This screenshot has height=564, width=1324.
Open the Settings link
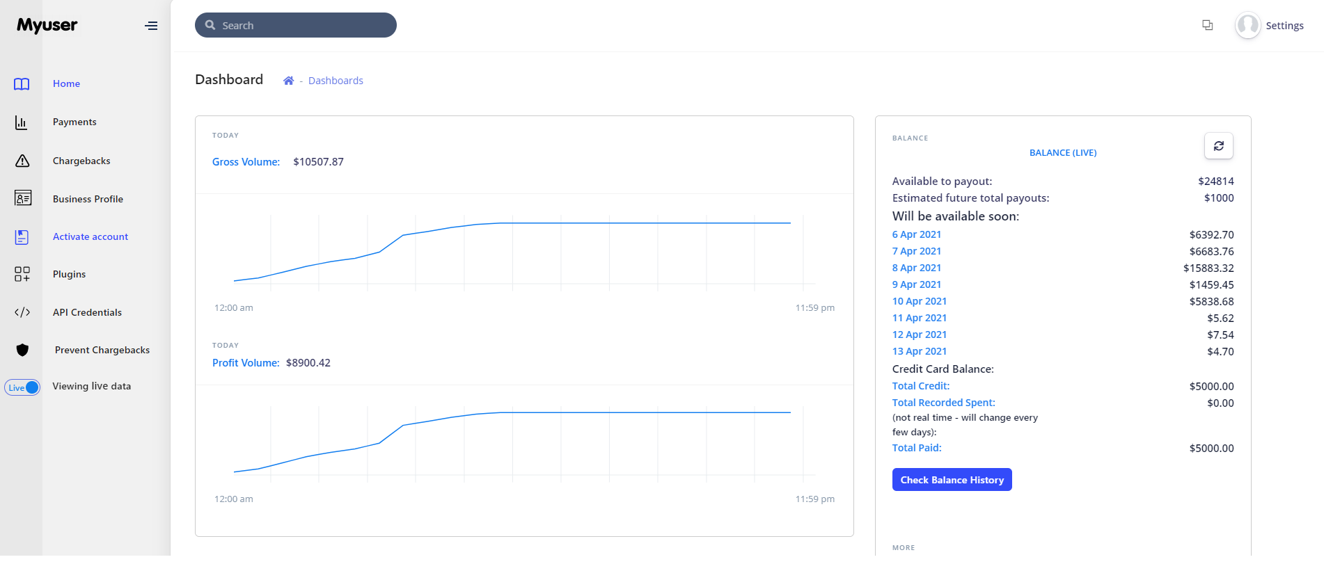click(x=1284, y=26)
